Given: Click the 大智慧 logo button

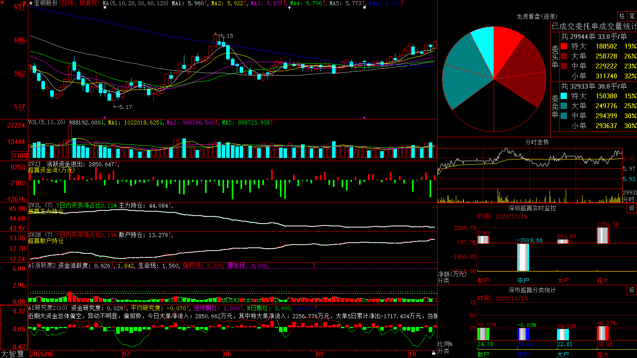Looking at the screenshot, I should point(12,354).
